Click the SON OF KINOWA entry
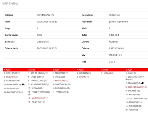This screenshot has width=148, height=113. [38, 73]
